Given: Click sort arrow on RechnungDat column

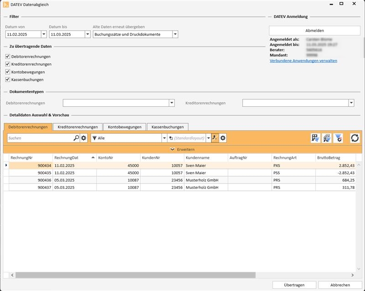Looking at the screenshot, I should [x=93, y=158].
